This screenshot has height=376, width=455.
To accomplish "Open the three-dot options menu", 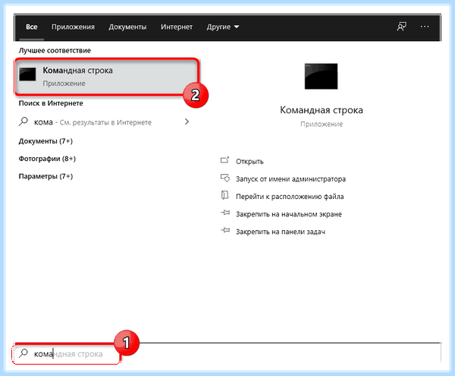I will 425,27.
